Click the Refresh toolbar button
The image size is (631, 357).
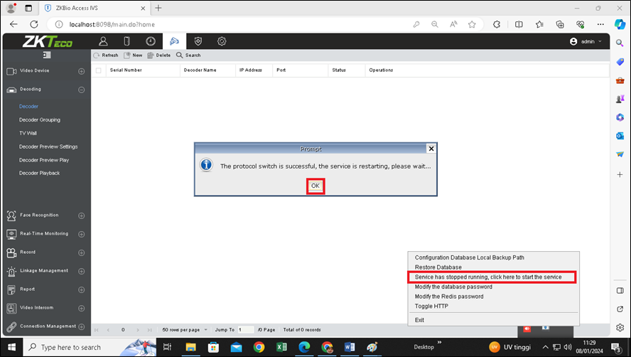(106, 55)
